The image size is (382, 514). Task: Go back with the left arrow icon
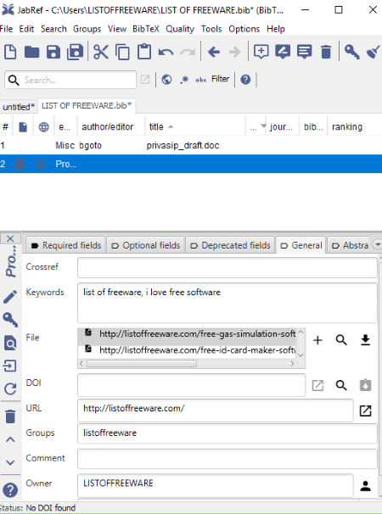[x=214, y=52]
